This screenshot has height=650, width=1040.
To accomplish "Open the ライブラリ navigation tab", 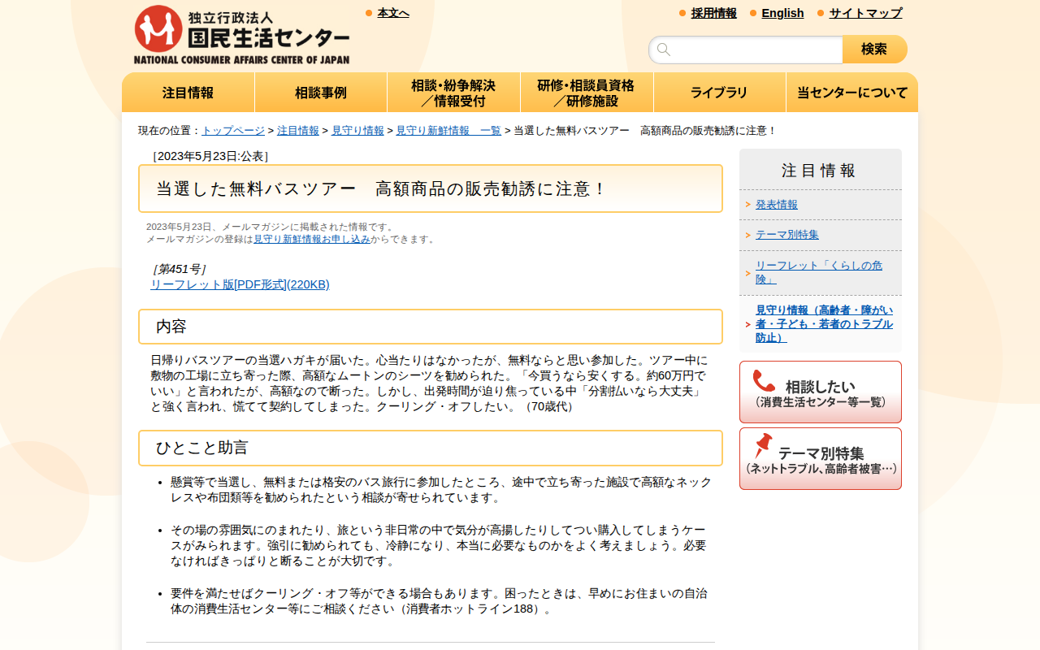I will click(x=720, y=93).
